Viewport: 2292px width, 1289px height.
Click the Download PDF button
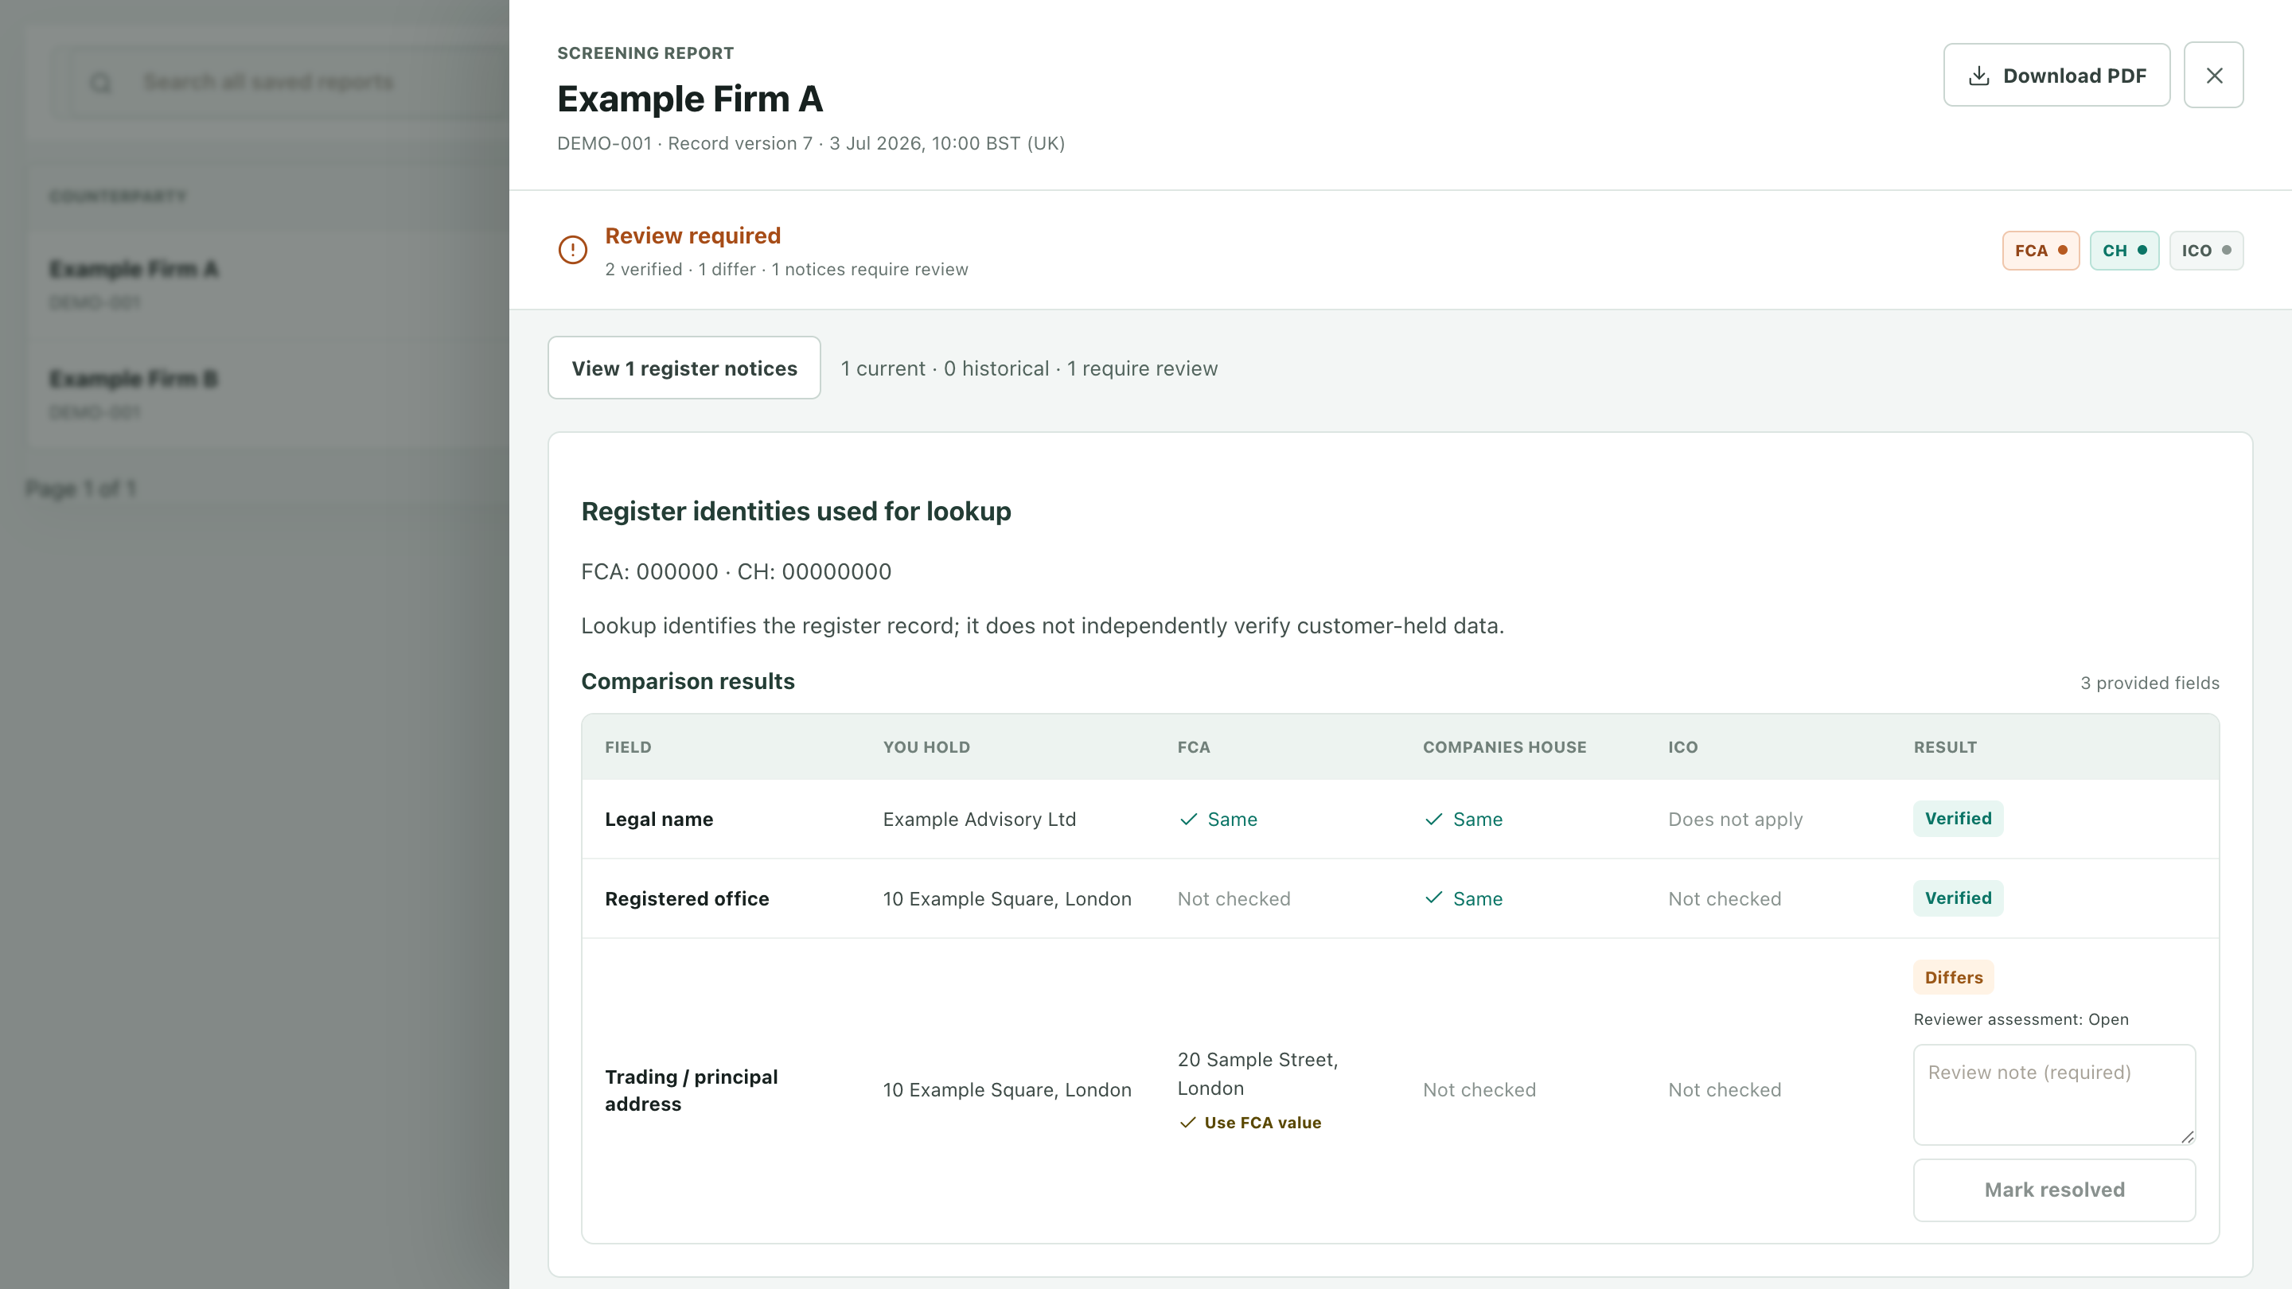(x=2056, y=76)
